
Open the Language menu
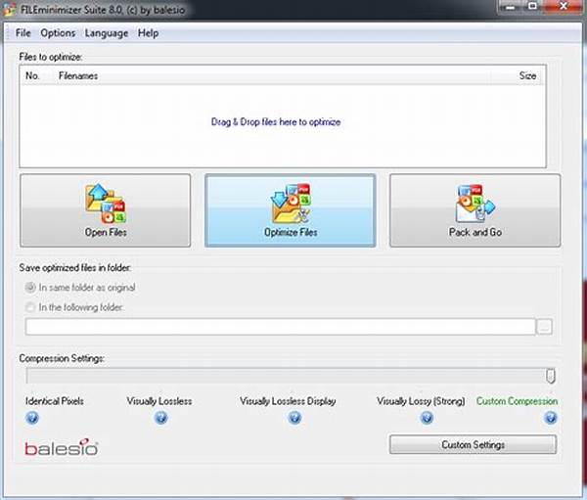[106, 33]
